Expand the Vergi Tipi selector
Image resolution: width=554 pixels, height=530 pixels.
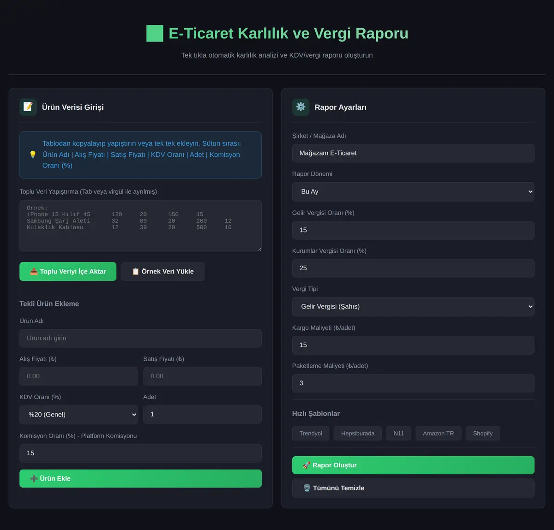coord(413,306)
